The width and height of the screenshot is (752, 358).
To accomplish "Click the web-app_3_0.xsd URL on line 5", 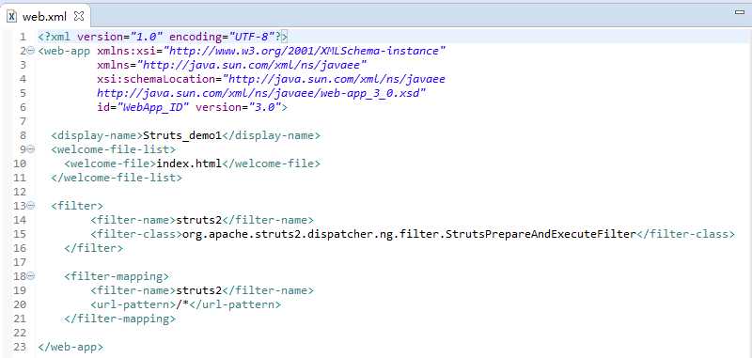I will tap(261, 93).
